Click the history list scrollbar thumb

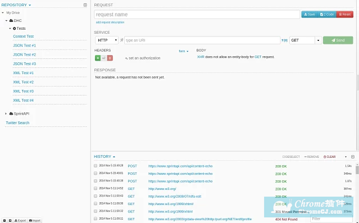[x=357, y=170]
